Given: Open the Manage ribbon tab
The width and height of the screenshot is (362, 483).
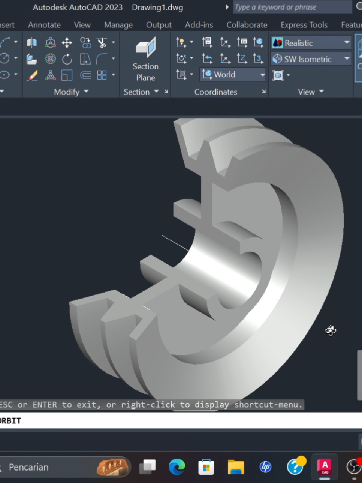Looking at the screenshot, I should tap(118, 25).
